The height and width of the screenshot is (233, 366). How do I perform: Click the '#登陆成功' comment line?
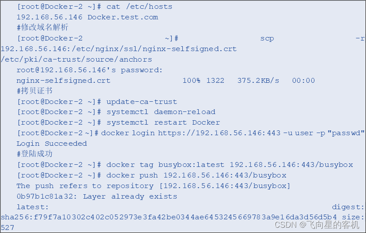[x=34, y=154]
